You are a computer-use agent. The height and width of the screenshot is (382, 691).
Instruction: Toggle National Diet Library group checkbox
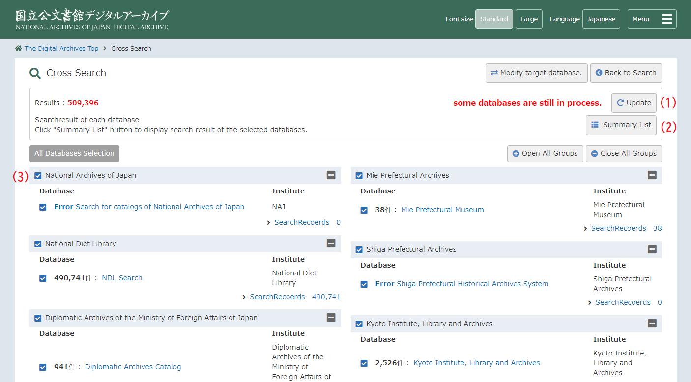click(38, 244)
